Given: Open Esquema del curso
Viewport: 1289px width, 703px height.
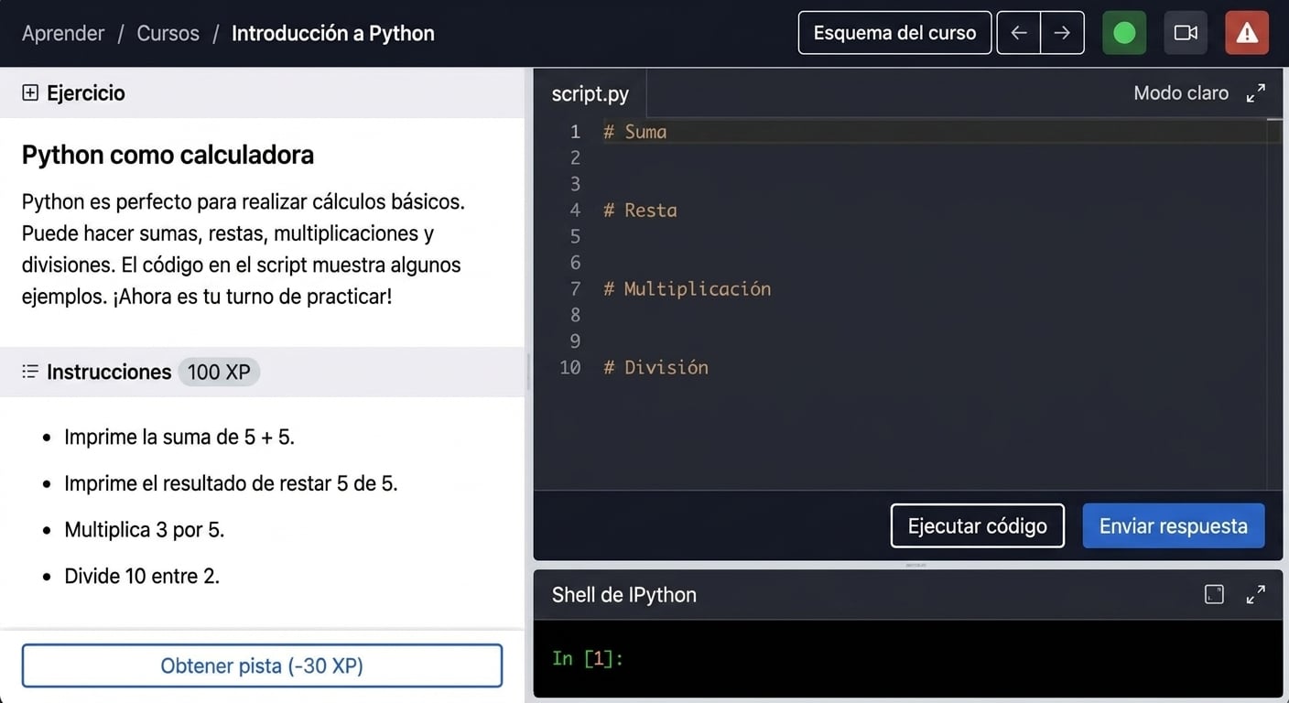Looking at the screenshot, I should (894, 33).
